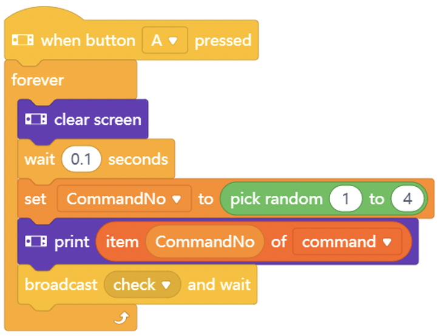This screenshot has width=443, height=336.
Task: Open CommandNo variable dropdown in set block
Action: [124, 199]
